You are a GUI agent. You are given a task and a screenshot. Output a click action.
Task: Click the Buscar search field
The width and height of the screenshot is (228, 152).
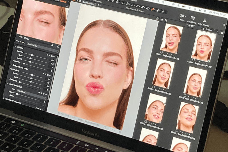click(x=210, y=30)
